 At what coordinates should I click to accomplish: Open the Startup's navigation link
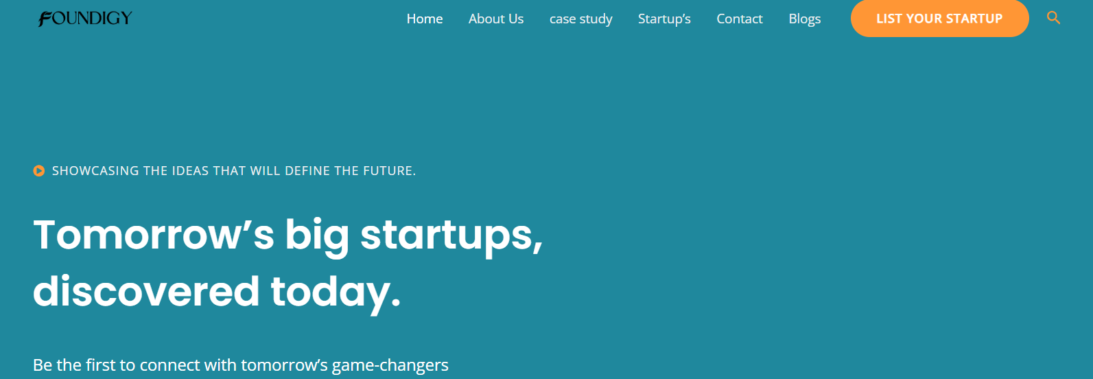click(x=663, y=19)
